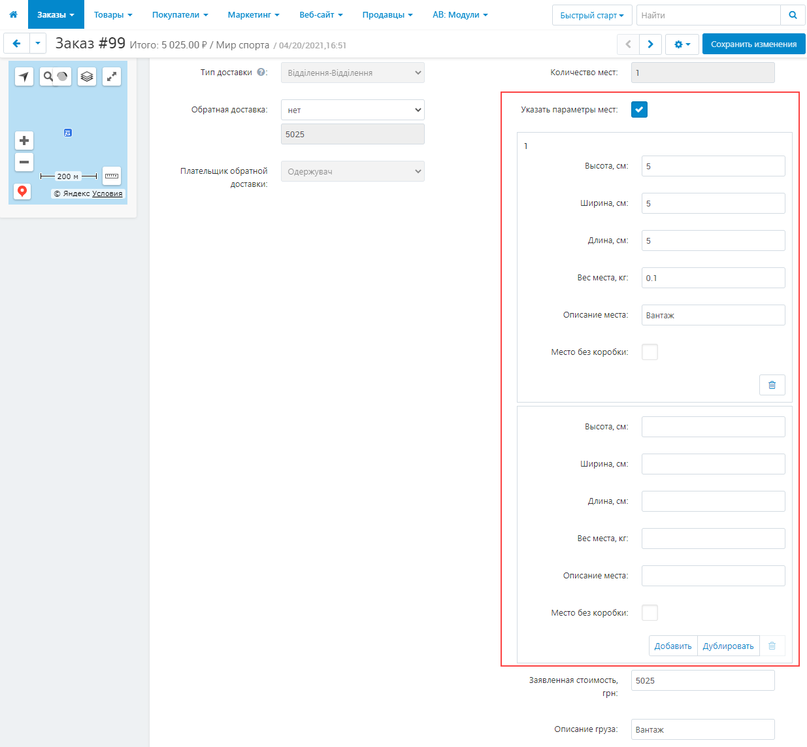Screen dimensions: 807x747
Task: Click 'Сохранить изменения' button
Action: click(x=753, y=44)
